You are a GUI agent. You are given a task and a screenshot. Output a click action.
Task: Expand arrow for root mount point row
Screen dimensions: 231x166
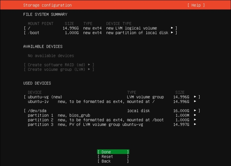click(x=172, y=28)
